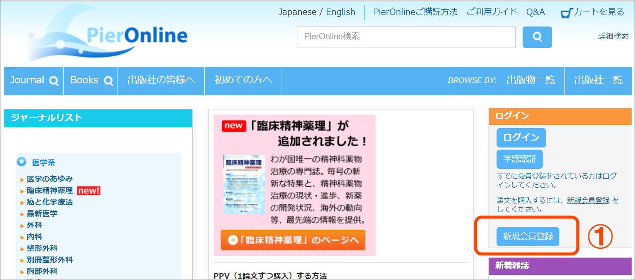This screenshot has width=635, height=280.
Task: Click the journal cover thumbnail in banner
Action: 244,184
